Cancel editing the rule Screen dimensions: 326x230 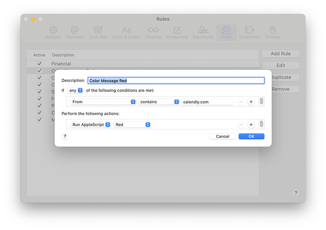click(223, 136)
